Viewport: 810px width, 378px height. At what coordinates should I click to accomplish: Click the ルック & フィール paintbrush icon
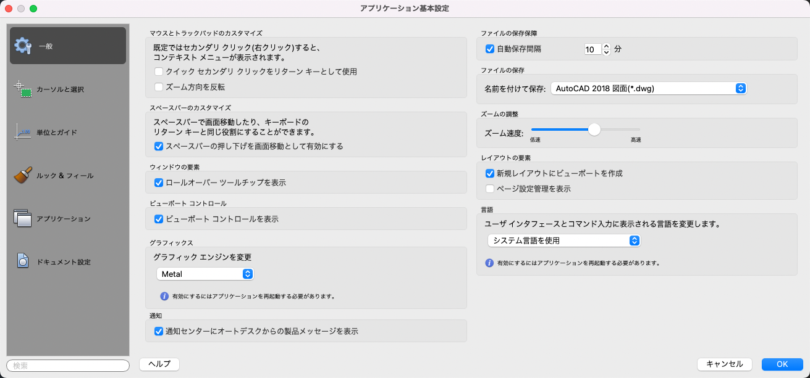tap(23, 175)
